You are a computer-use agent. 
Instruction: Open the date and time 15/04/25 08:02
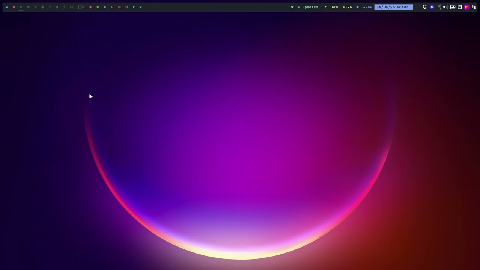[393, 7]
